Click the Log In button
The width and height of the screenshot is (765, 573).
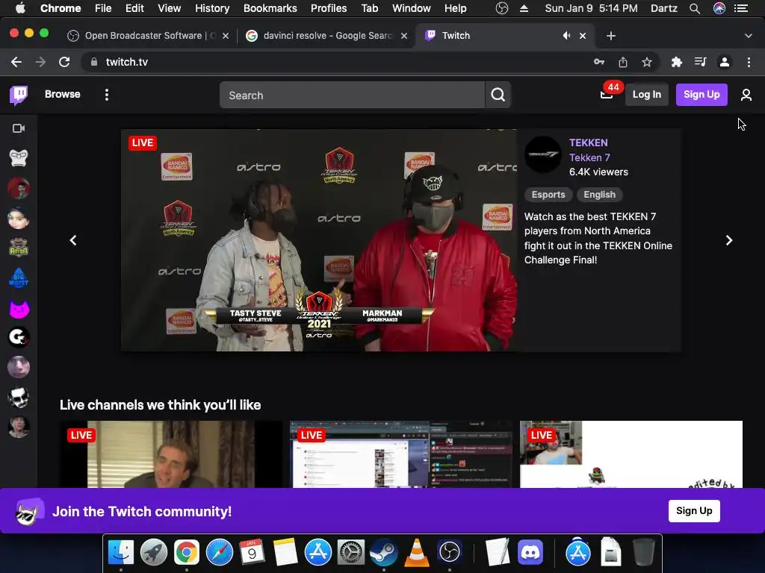[x=647, y=95]
